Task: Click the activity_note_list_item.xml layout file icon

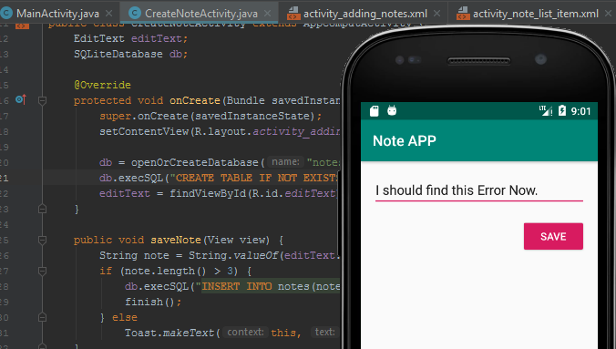Action: pyautogui.click(x=463, y=14)
